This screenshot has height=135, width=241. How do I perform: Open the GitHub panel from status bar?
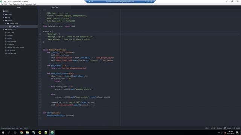[x=227, y=128]
